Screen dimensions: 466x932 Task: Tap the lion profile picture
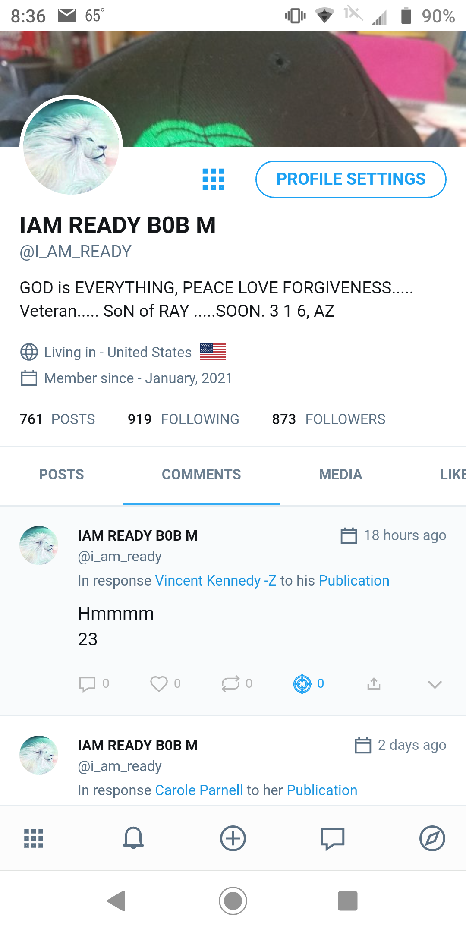pyautogui.click(x=71, y=147)
